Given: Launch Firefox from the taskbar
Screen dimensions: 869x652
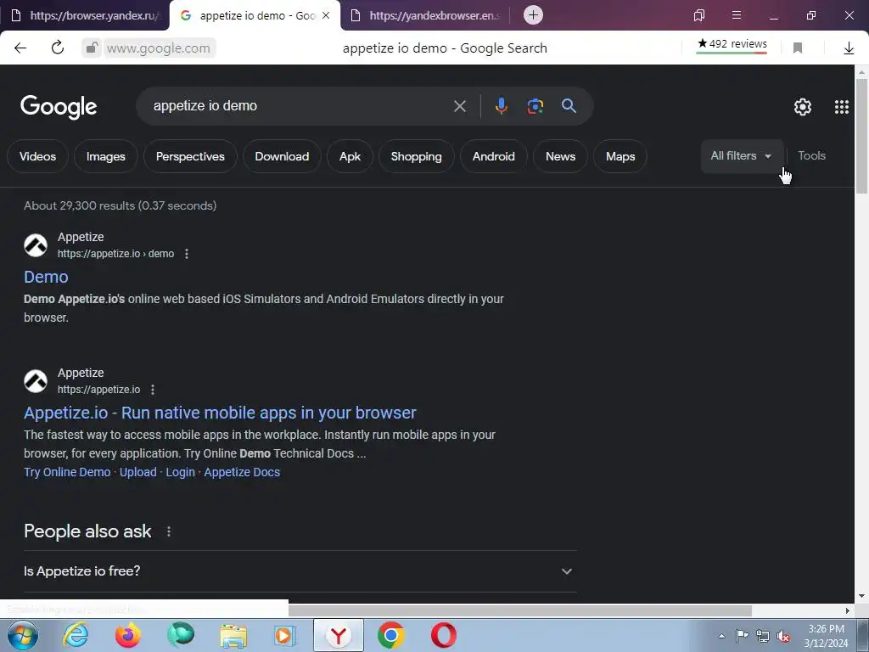Looking at the screenshot, I should (x=128, y=635).
